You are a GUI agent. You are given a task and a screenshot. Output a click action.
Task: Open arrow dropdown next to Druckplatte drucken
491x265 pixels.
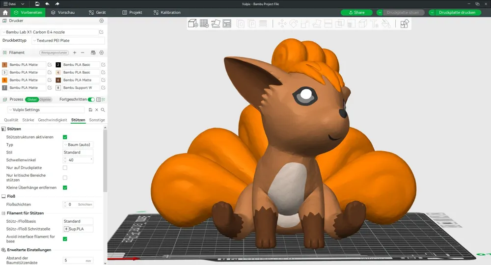click(432, 13)
